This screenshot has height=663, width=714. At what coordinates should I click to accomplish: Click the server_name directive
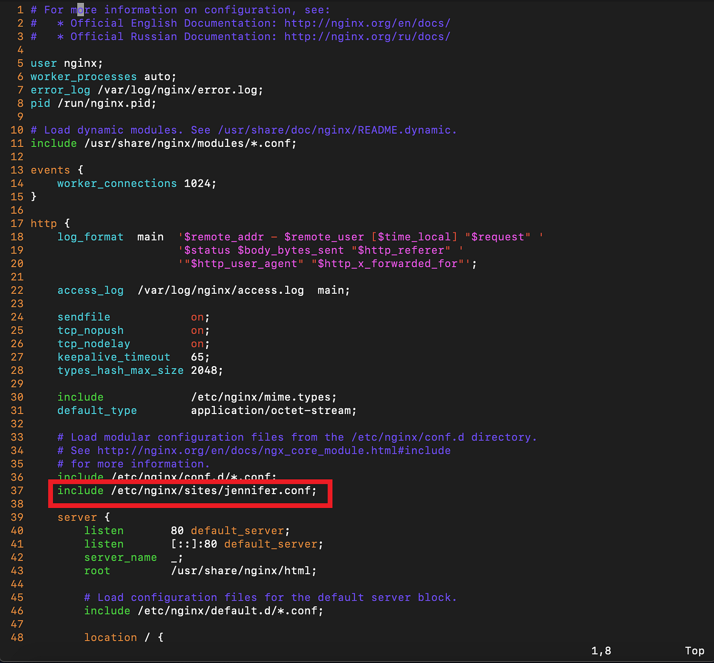(x=120, y=557)
